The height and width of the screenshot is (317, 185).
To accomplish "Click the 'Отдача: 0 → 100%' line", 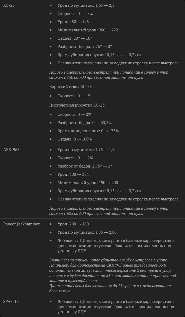I will click(75, 139).
